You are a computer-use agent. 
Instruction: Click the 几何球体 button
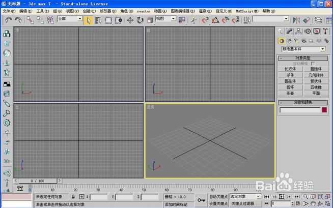coord(316,75)
